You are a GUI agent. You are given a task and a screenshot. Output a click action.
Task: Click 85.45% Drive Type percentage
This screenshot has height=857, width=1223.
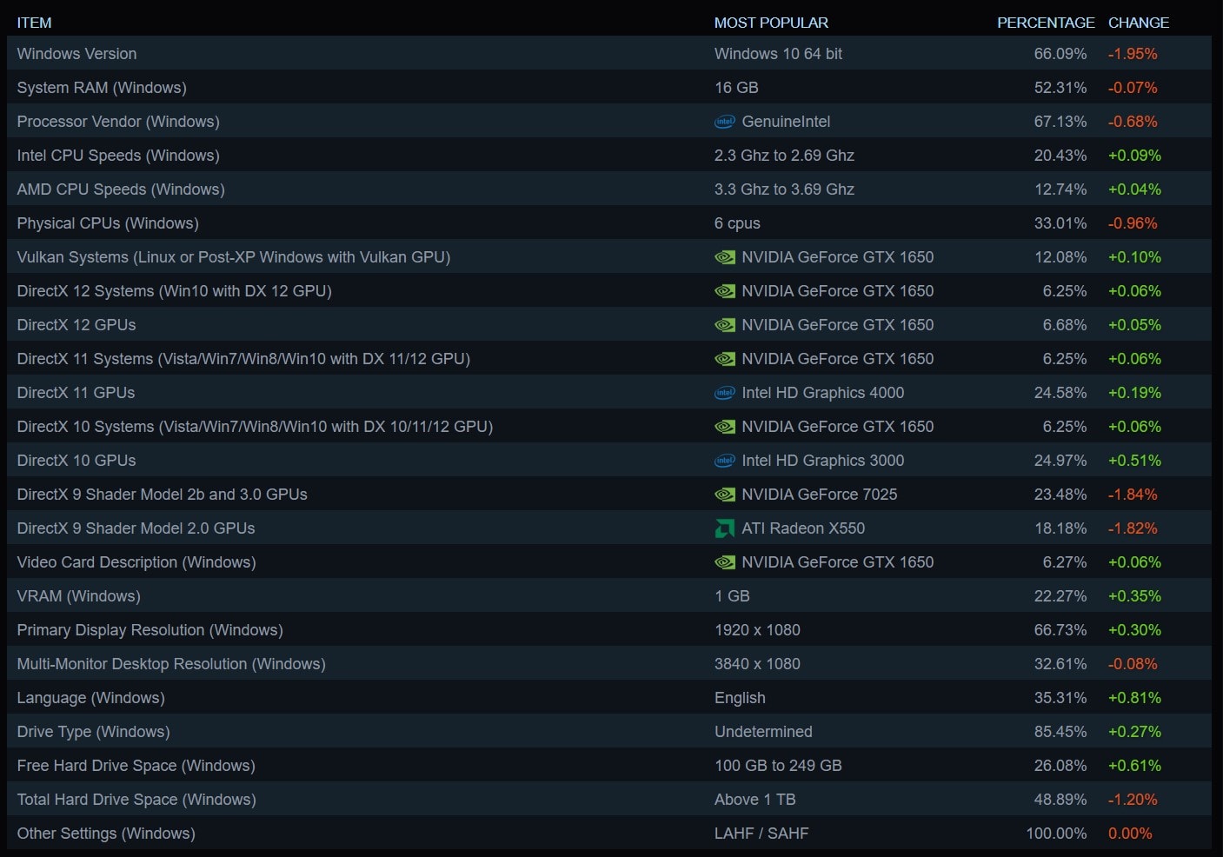click(x=1060, y=732)
